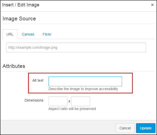Viewport: 157px width, 135px height.
Task: Click the Image Source heading
Action: coord(19,19)
